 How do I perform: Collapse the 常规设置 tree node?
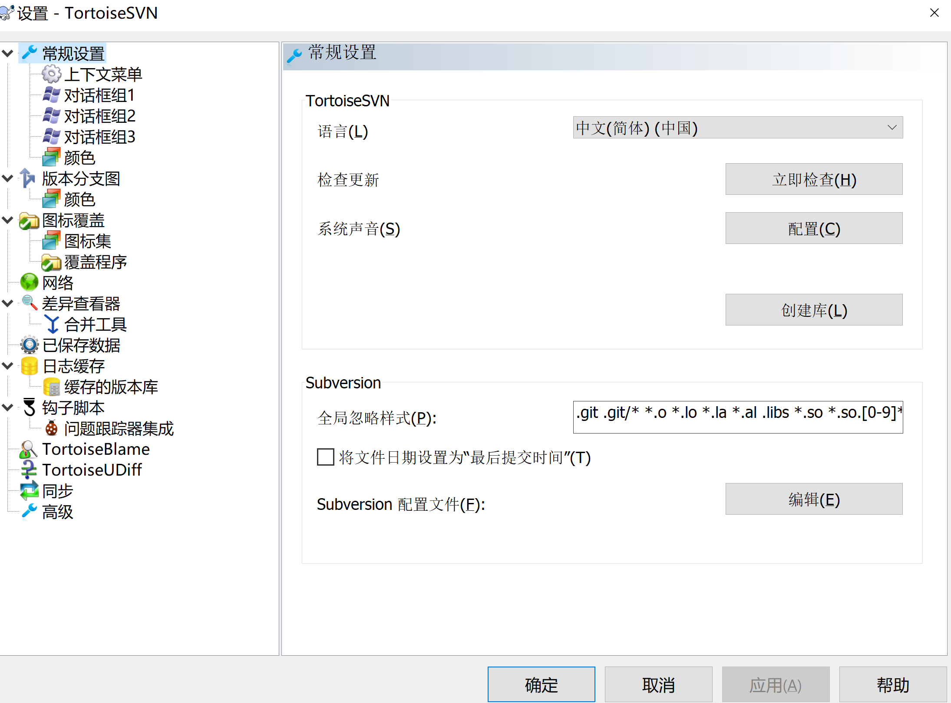tap(7, 53)
